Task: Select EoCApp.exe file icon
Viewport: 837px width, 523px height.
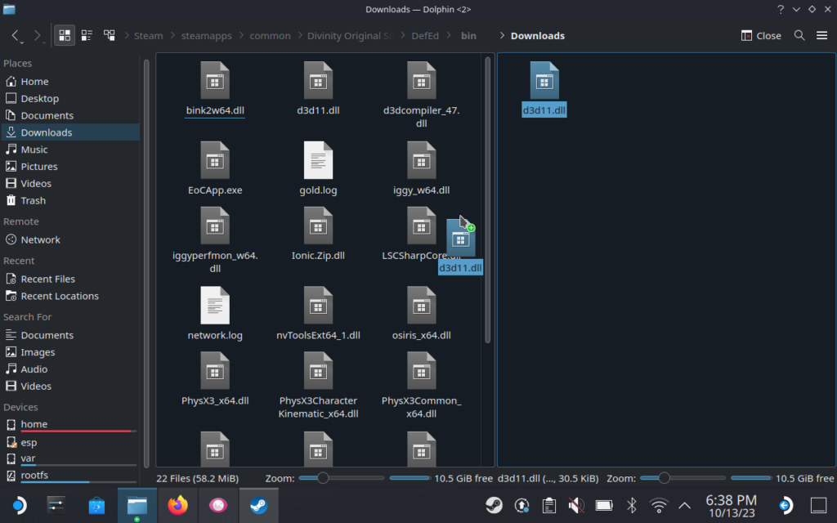Action: [215, 160]
